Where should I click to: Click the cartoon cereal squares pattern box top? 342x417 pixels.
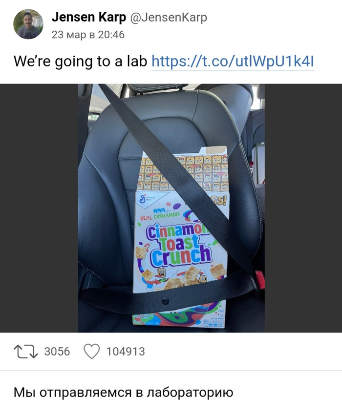pos(184,172)
